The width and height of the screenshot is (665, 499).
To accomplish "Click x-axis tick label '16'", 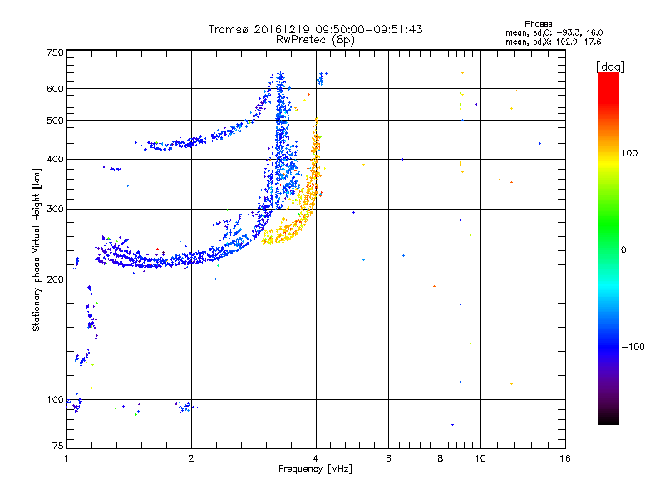I will [x=565, y=458].
